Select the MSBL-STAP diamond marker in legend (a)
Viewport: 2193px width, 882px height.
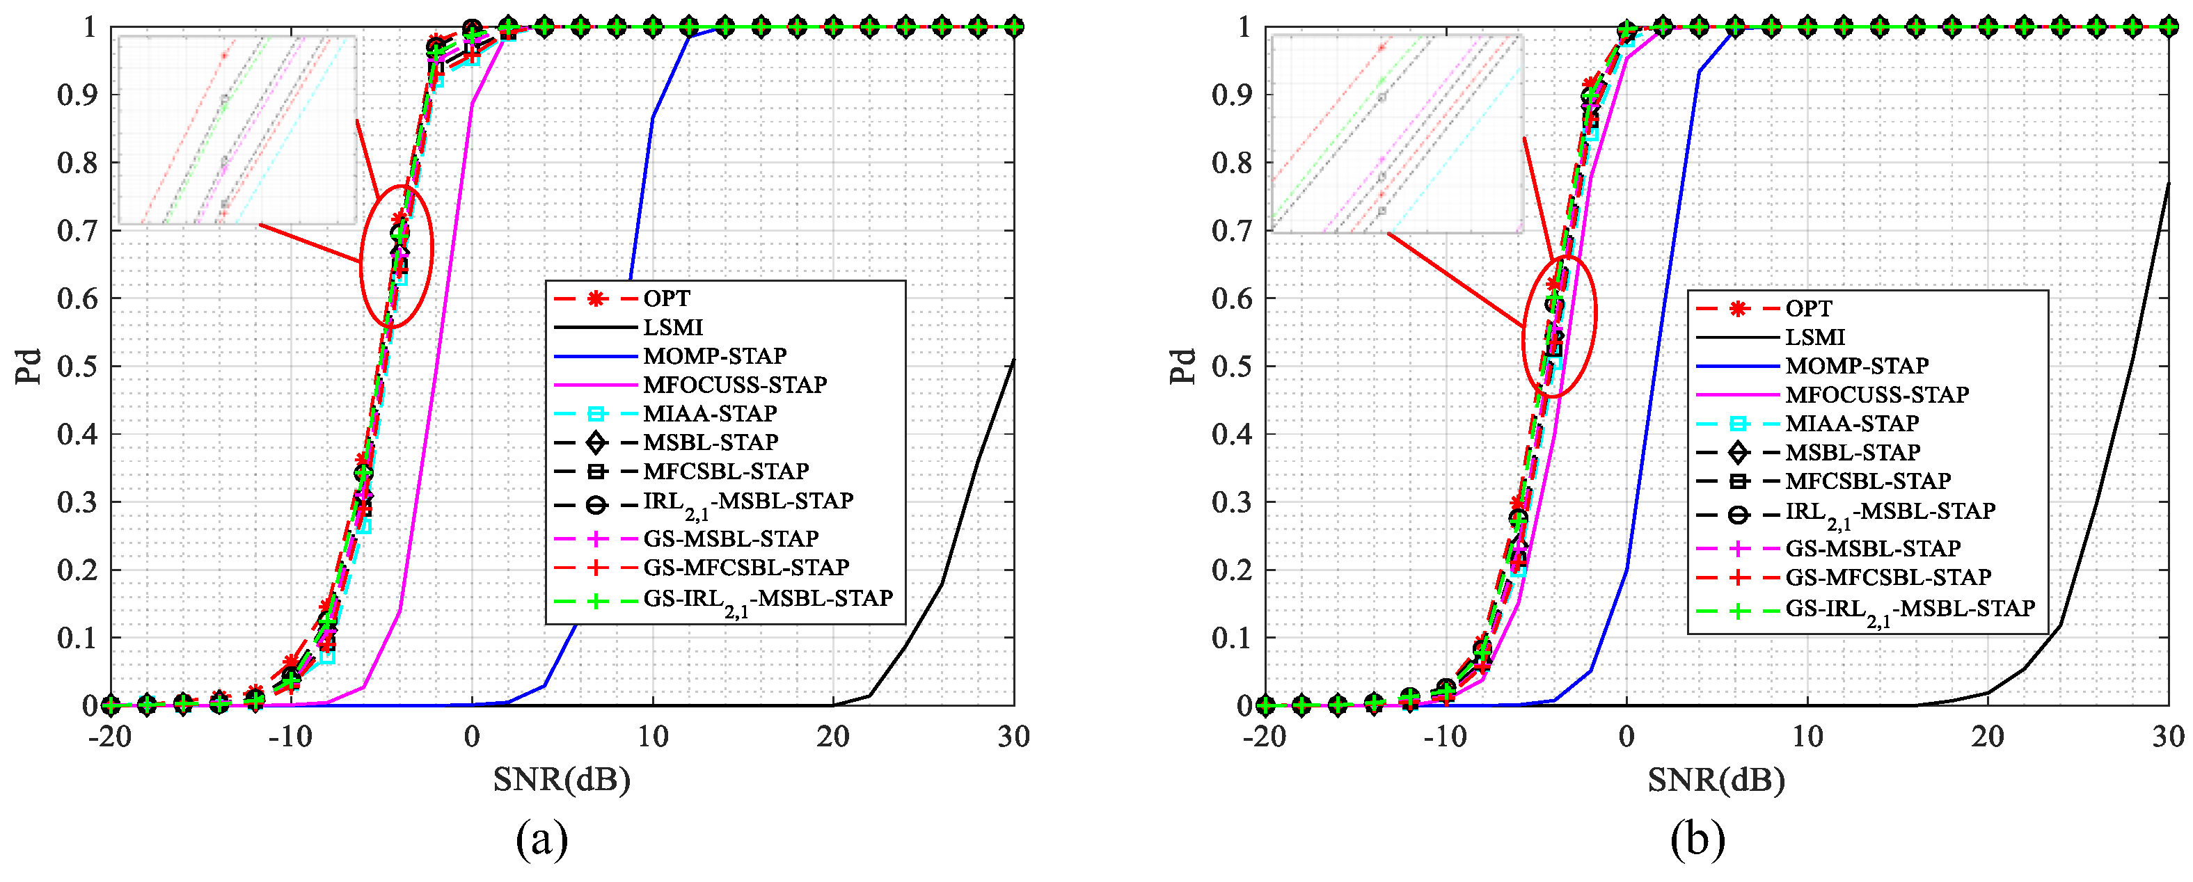pyautogui.click(x=596, y=442)
